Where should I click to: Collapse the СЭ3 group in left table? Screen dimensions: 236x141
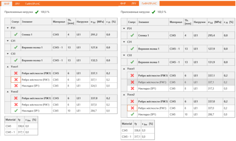(8, 54)
